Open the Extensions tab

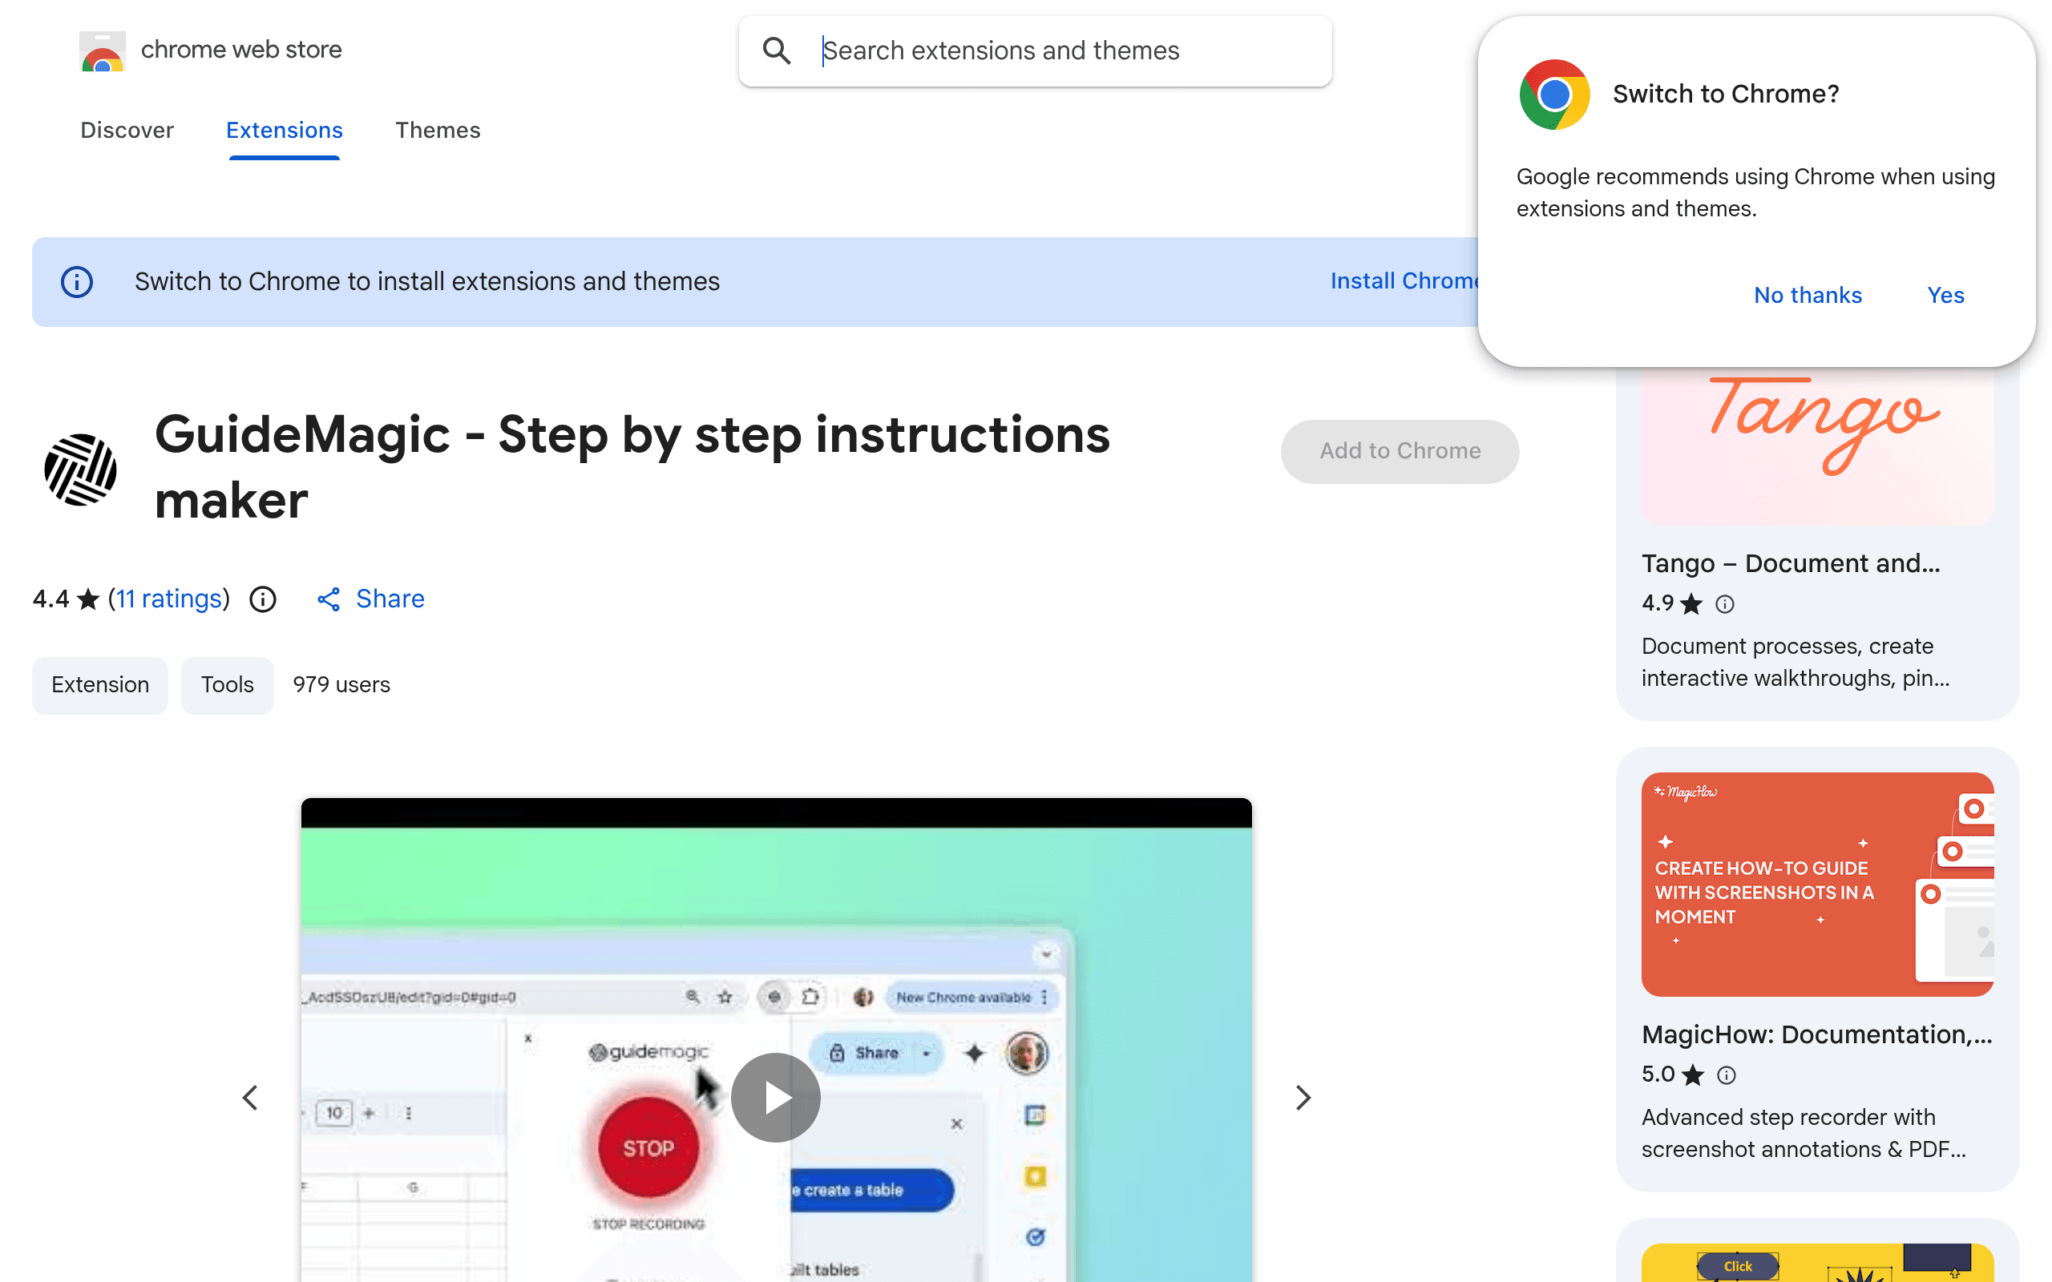pos(284,130)
